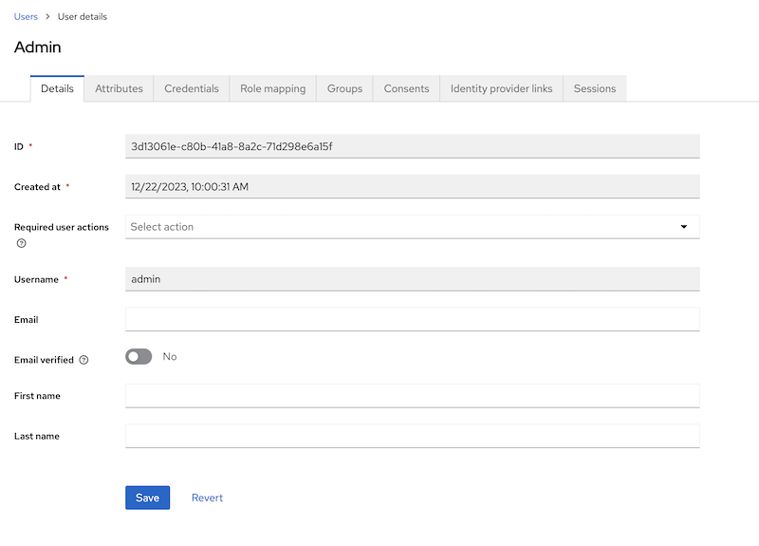This screenshot has width=759, height=546.
Task: Click the Admin page heading
Action: 38,47
